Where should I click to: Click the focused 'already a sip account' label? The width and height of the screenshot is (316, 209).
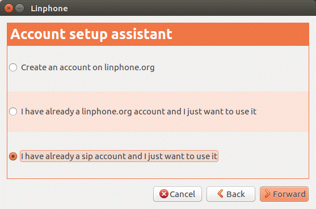point(119,156)
